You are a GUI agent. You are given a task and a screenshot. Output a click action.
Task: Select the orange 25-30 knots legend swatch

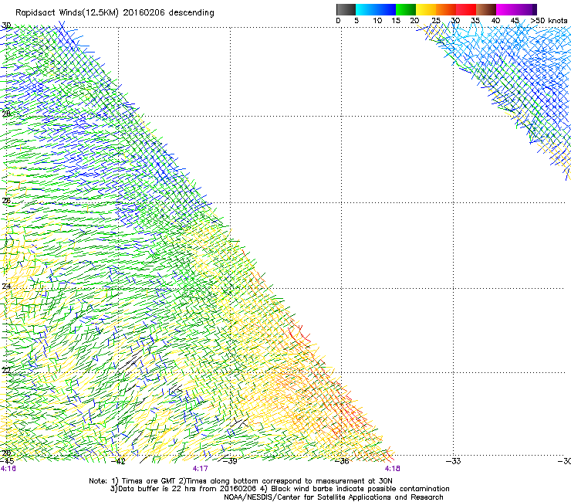446,9
